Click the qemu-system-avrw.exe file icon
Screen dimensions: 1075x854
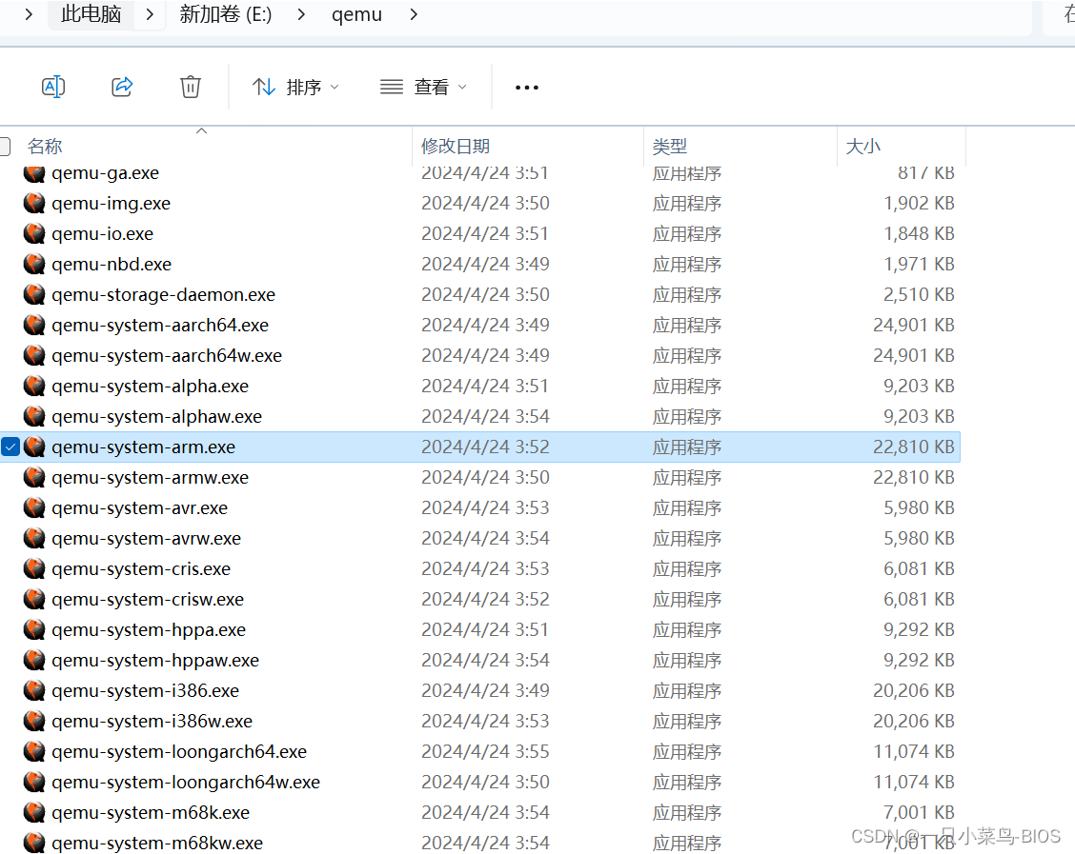tap(34, 538)
